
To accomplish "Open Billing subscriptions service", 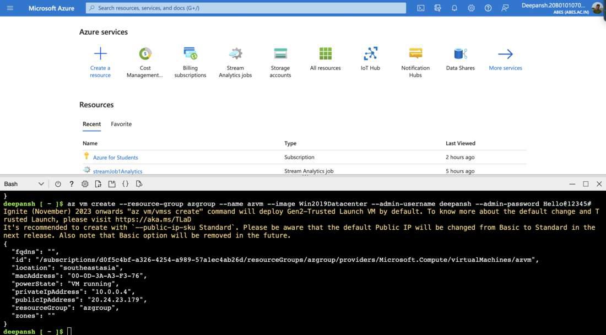I will click(x=190, y=62).
